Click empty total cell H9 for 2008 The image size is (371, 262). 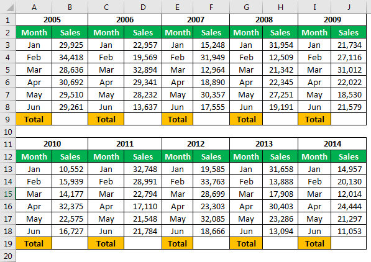click(x=280, y=119)
